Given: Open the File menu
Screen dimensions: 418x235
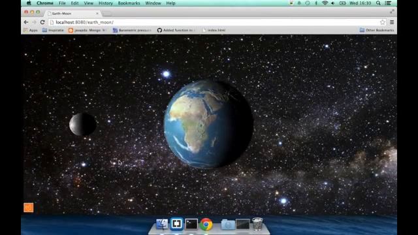Looking at the screenshot, I should coord(62,3).
